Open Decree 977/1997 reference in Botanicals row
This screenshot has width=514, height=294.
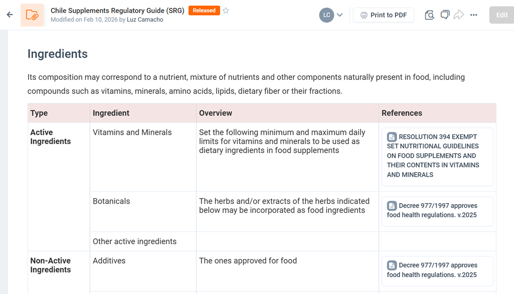pos(437,211)
